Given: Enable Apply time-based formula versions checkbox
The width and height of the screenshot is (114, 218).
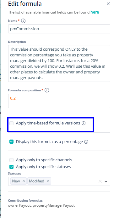Looking at the screenshot, I should click(x=12, y=123).
